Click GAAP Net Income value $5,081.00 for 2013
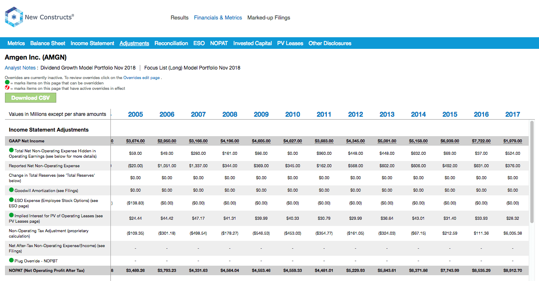 (387, 141)
